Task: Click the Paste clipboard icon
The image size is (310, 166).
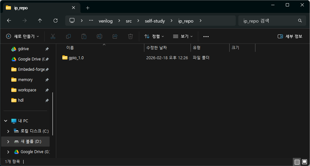Action: 84,36
